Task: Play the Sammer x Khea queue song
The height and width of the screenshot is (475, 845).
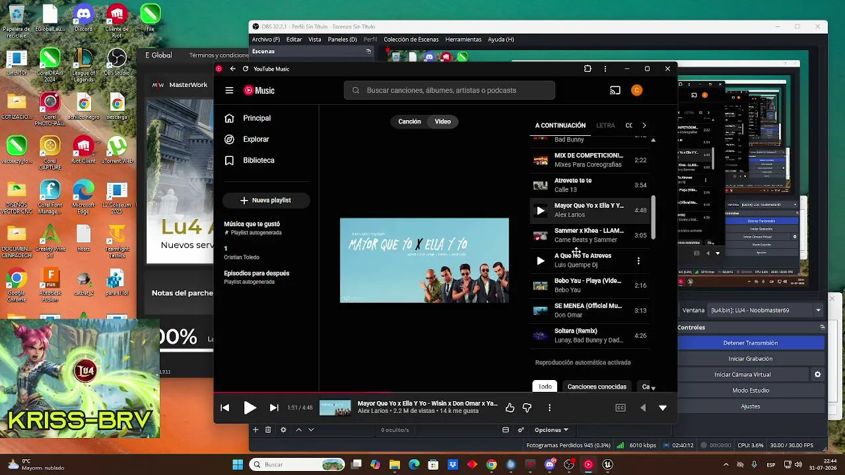Action: [x=591, y=236]
